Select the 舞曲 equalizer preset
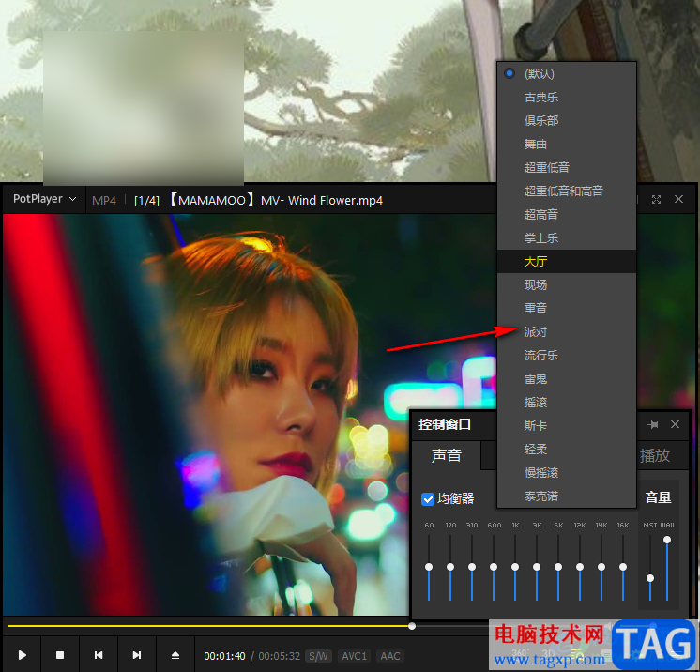The image size is (700, 672). (567, 145)
